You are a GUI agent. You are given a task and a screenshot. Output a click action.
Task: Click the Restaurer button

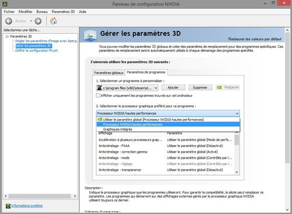(228, 87)
